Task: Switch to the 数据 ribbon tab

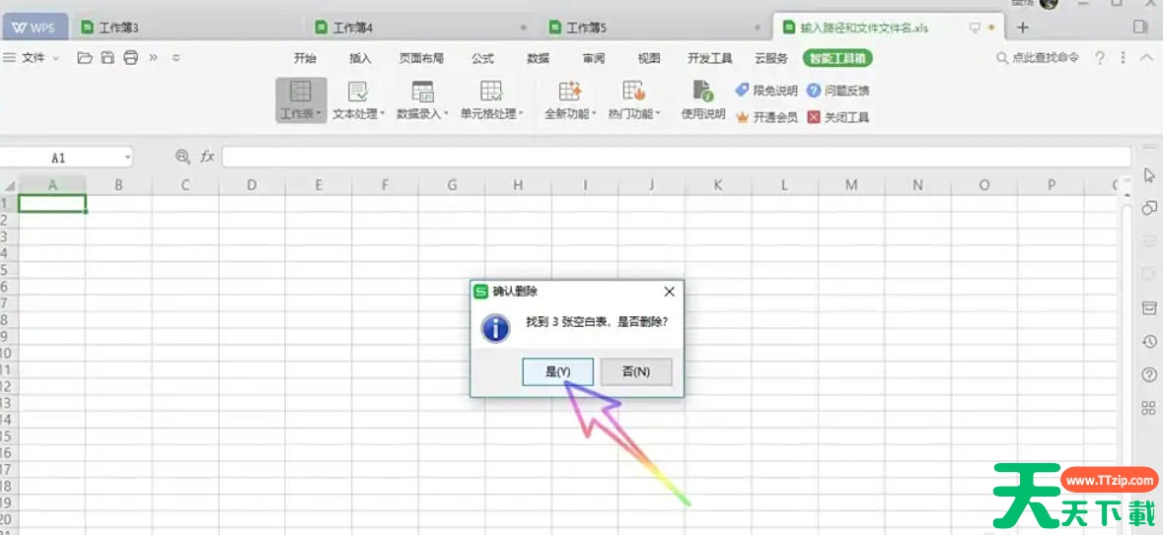Action: [538, 58]
